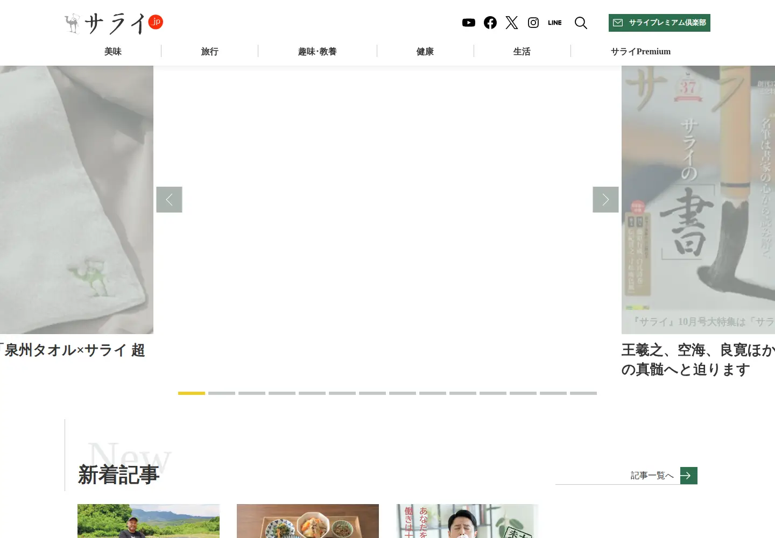Select the 健康 menu item
This screenshot has height=538, width=775.
(425, 52)
